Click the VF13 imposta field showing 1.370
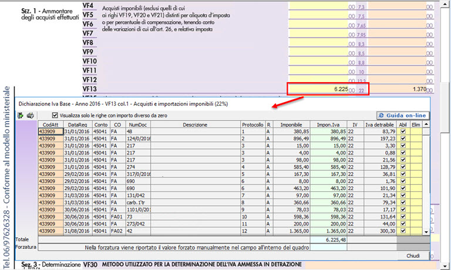 click(397, 89)
